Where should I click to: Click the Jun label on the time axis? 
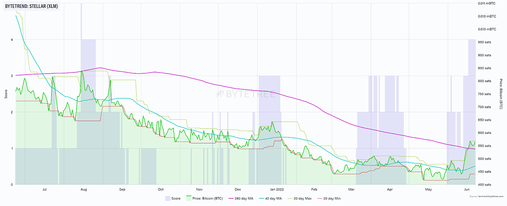[x=466, y=190]
